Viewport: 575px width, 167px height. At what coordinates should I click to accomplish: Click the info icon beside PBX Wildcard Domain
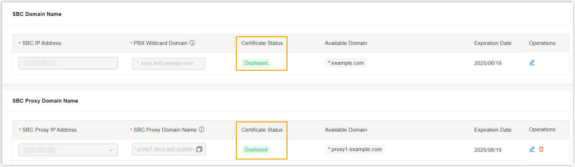[192, 43]
